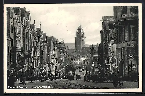Click the "Gebr" lettering on the corner building
This screenshot has width=145, height=96.
point(131,44)
